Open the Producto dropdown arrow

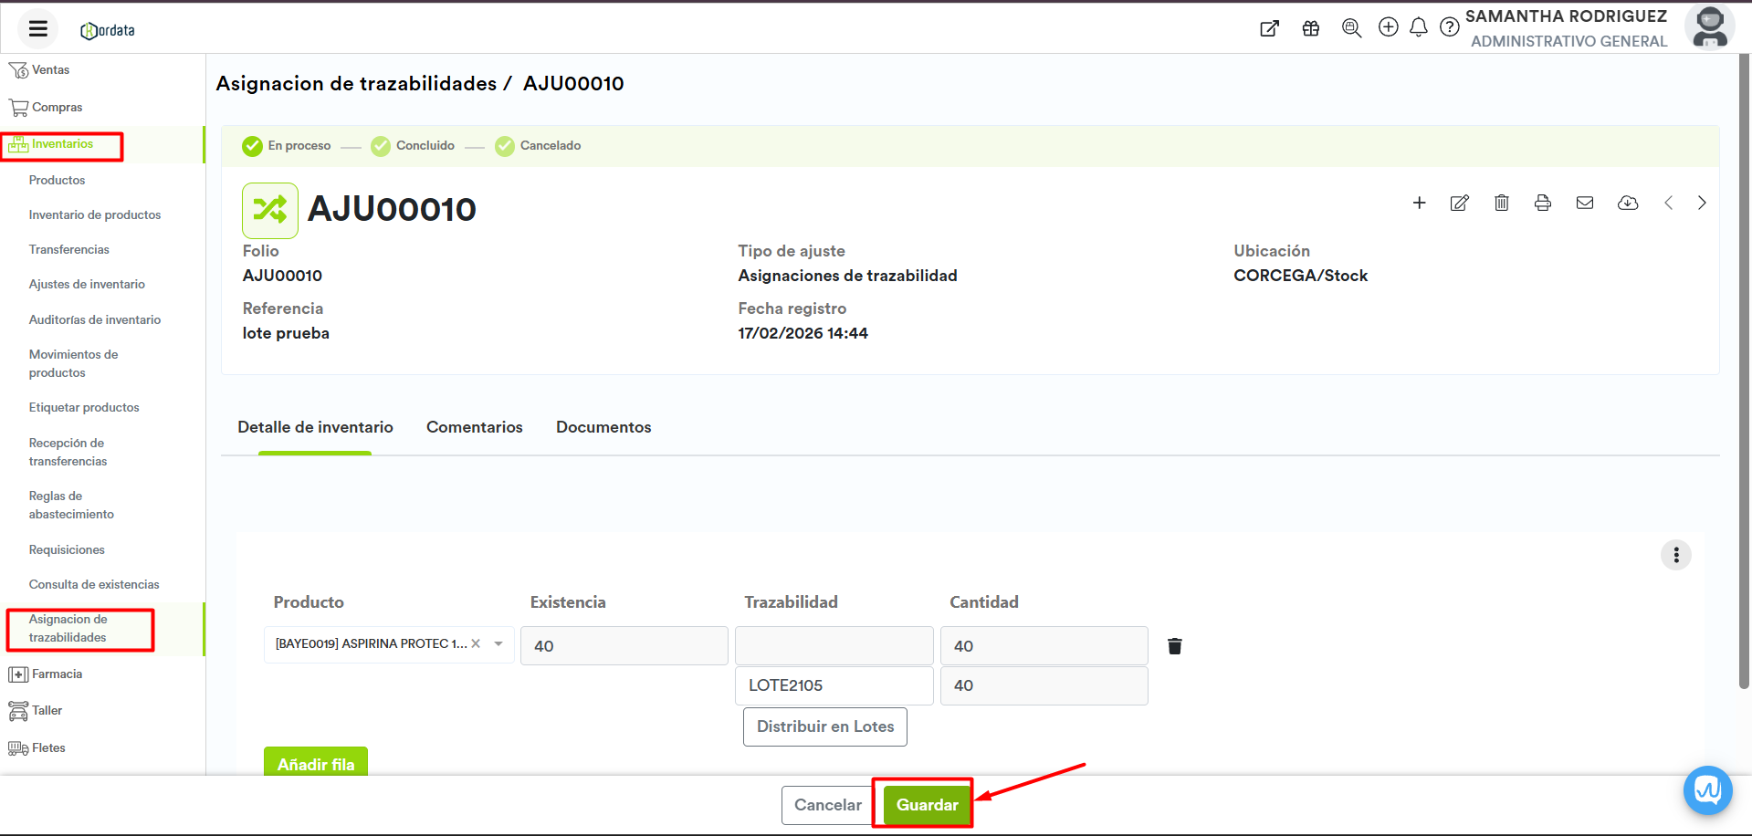[x=498, y=644]
